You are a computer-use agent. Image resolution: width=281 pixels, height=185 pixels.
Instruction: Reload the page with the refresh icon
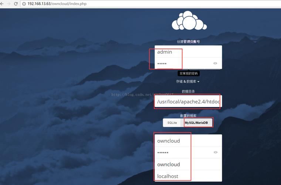(16, 4)
